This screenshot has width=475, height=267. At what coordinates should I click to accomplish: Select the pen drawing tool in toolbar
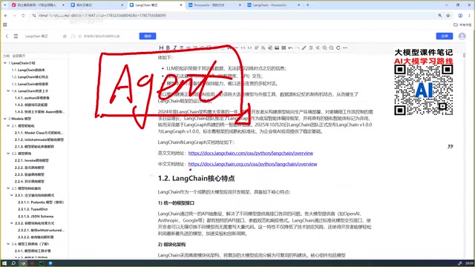tap(304, 47)
